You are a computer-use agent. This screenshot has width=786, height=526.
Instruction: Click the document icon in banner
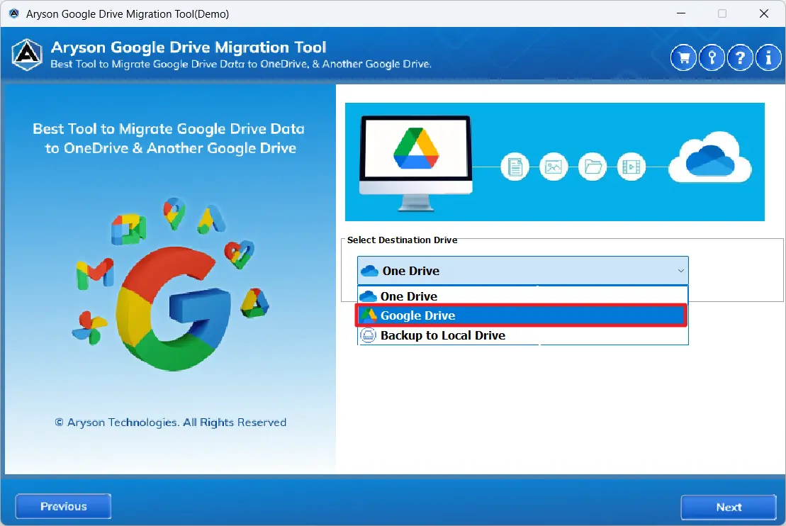(515, 167)
